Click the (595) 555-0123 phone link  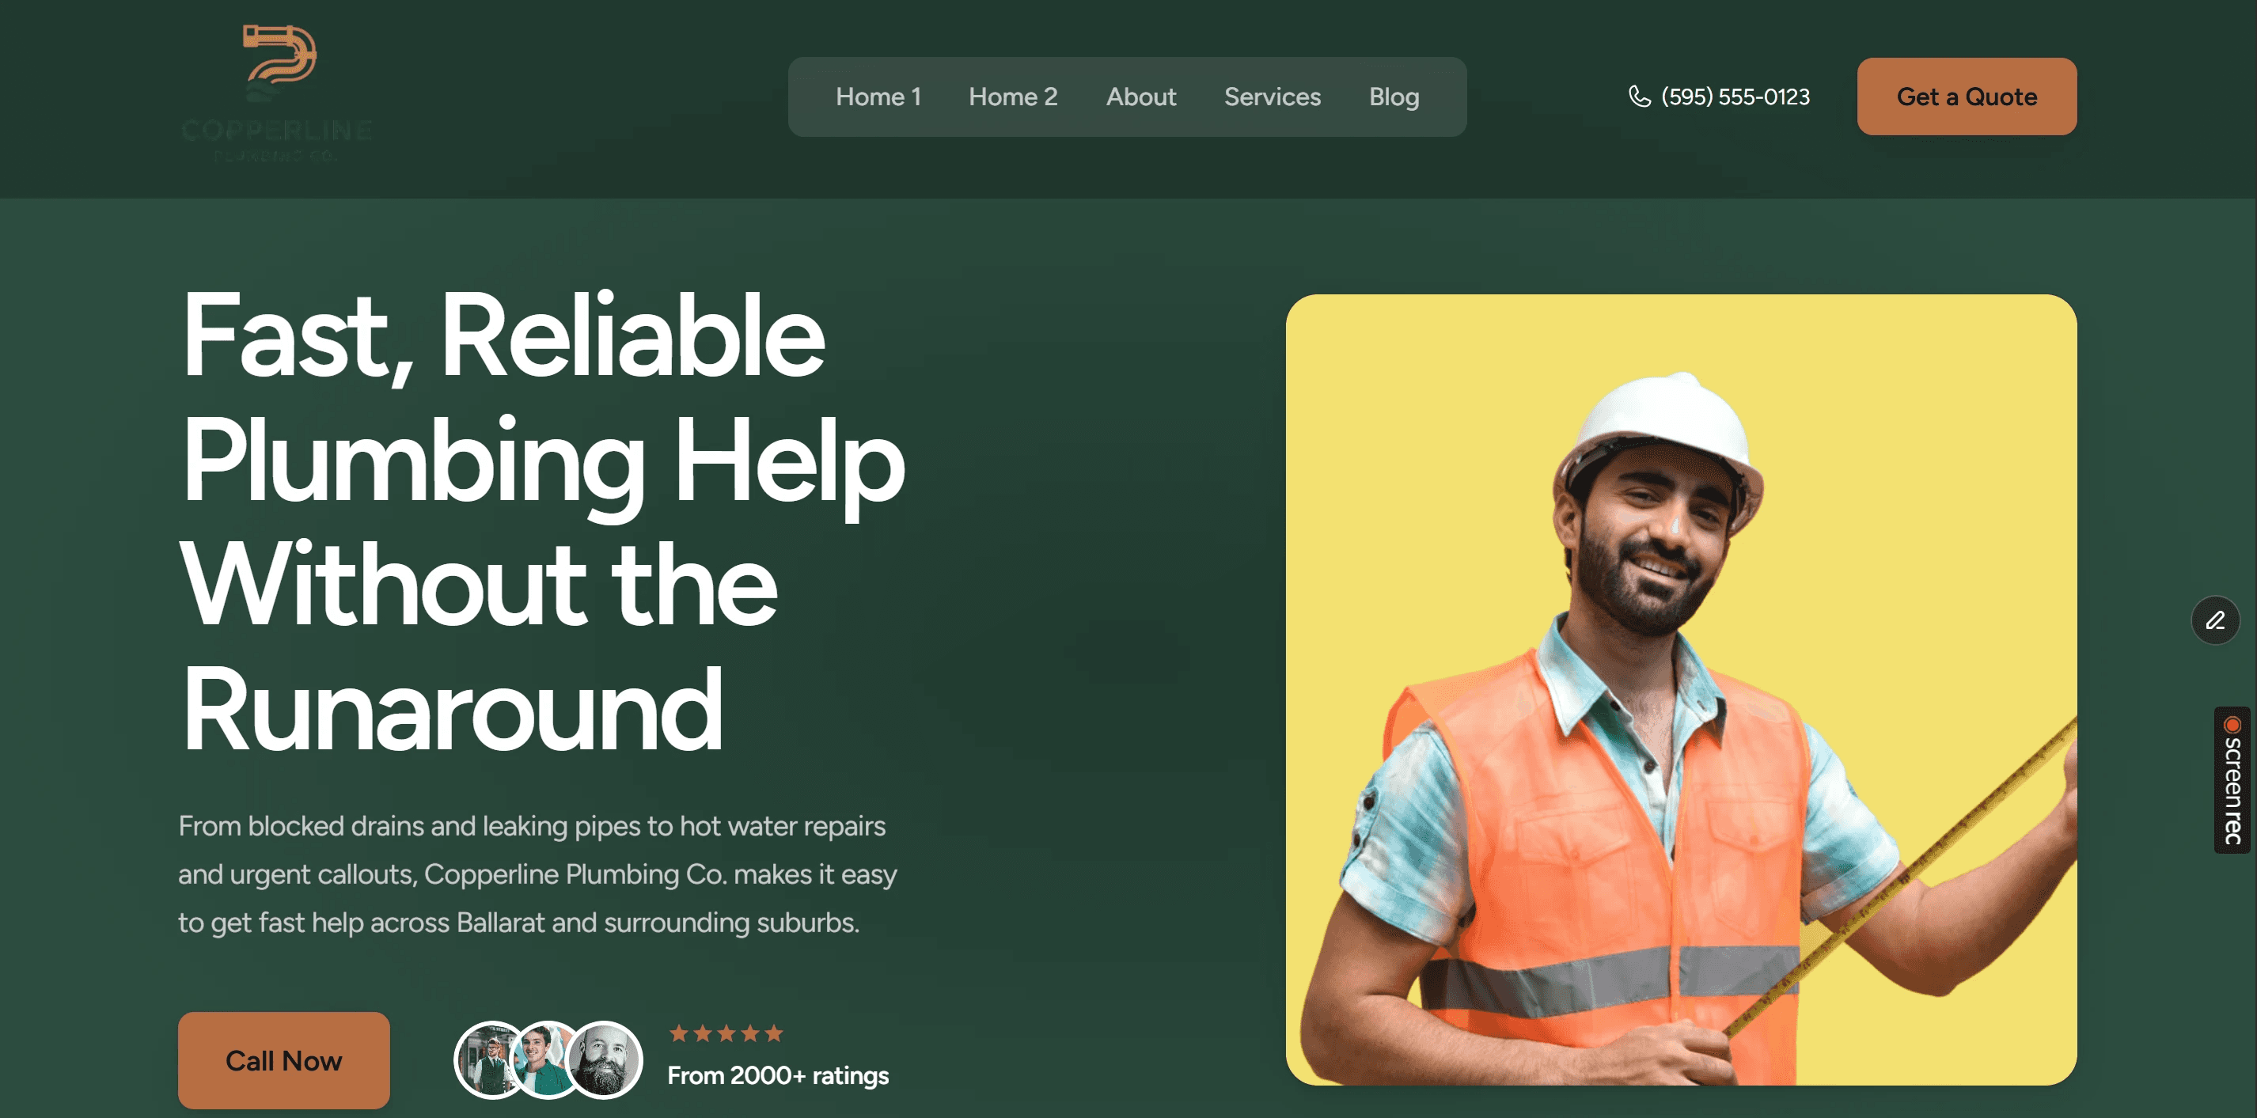pos(1734,97)
